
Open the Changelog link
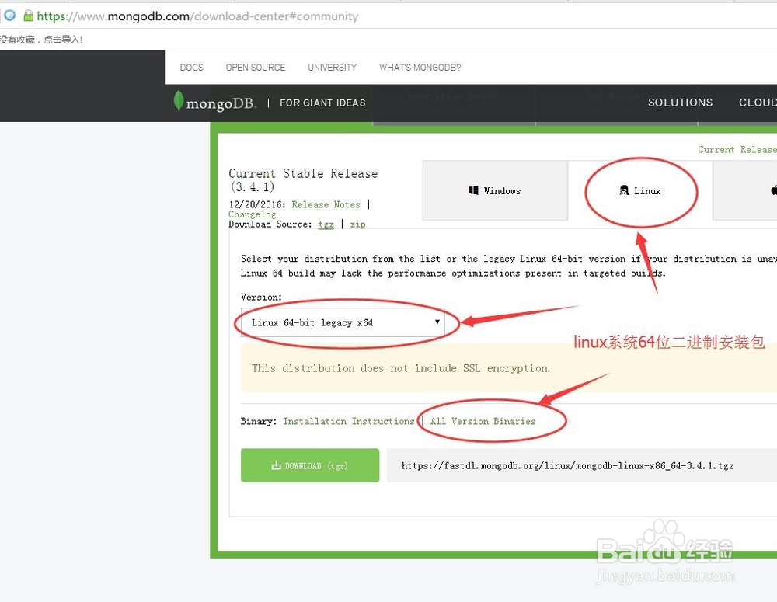click(252, 214)
